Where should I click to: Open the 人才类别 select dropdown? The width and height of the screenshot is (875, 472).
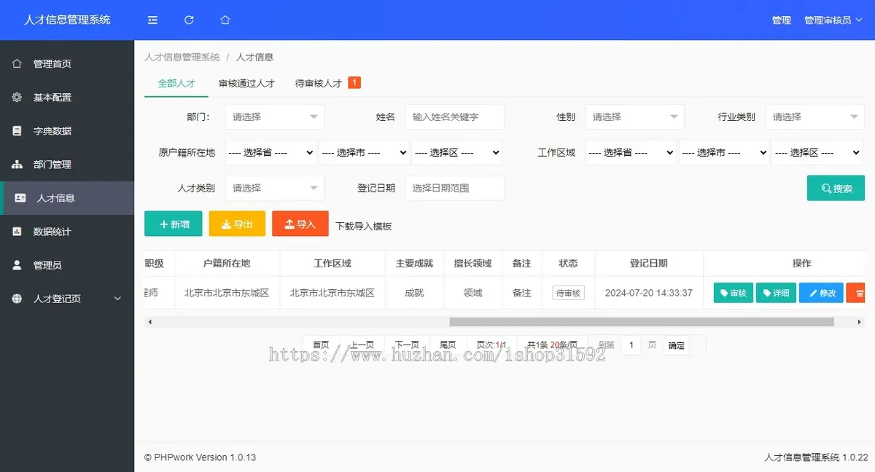pyautogui.click(x=275, y=188)
